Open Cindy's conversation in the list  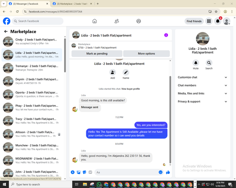click(32, 42)
